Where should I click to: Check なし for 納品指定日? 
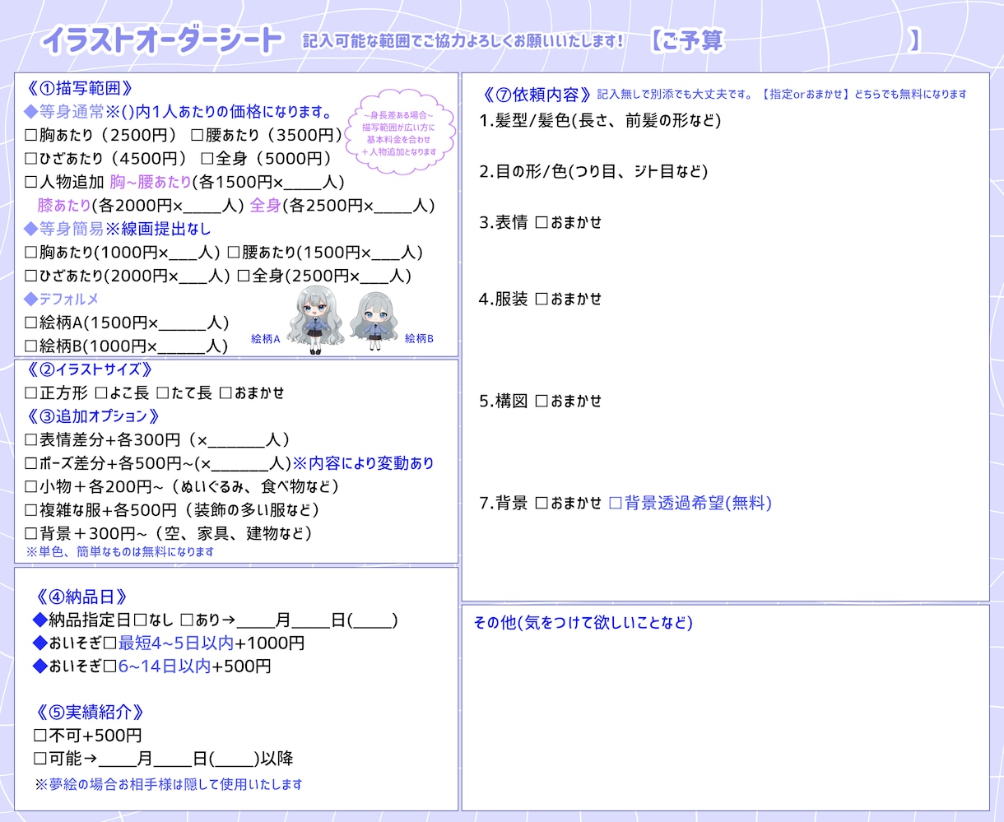(x=141, y=620)
